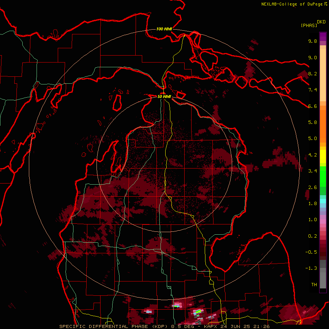The width and height of the screenshot is (329, 329).
Task: Select the 5.8 scale value
Action: tap(313, 122)
